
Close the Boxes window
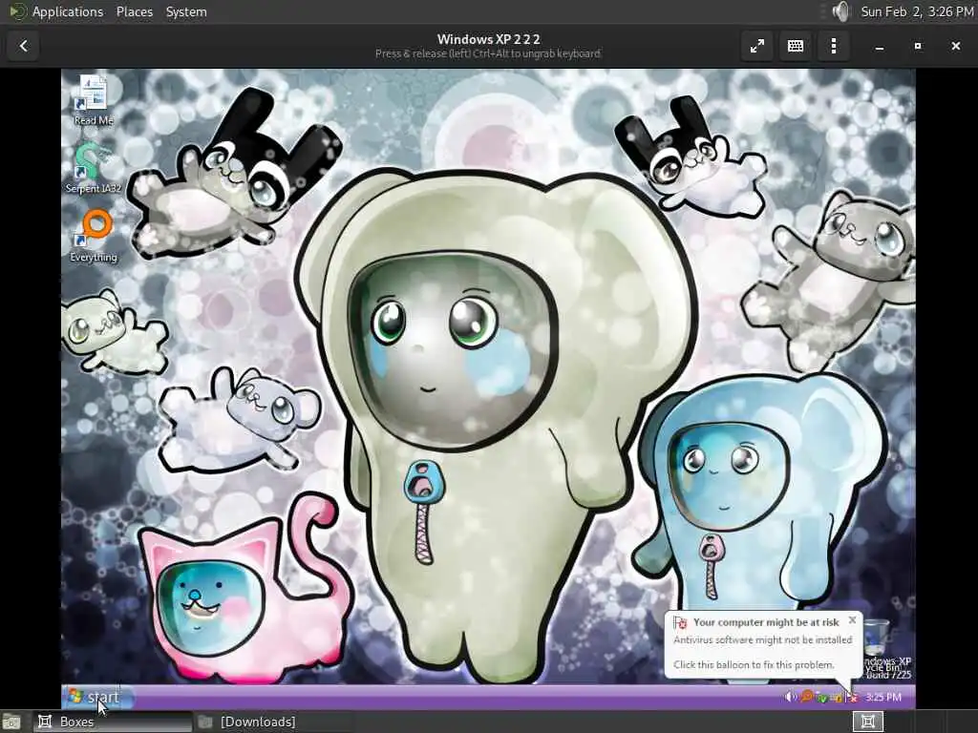click(955, 46)
